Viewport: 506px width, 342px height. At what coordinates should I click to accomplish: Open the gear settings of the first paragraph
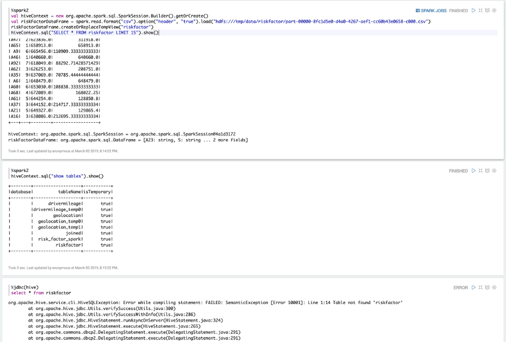(x=494, y=10)
